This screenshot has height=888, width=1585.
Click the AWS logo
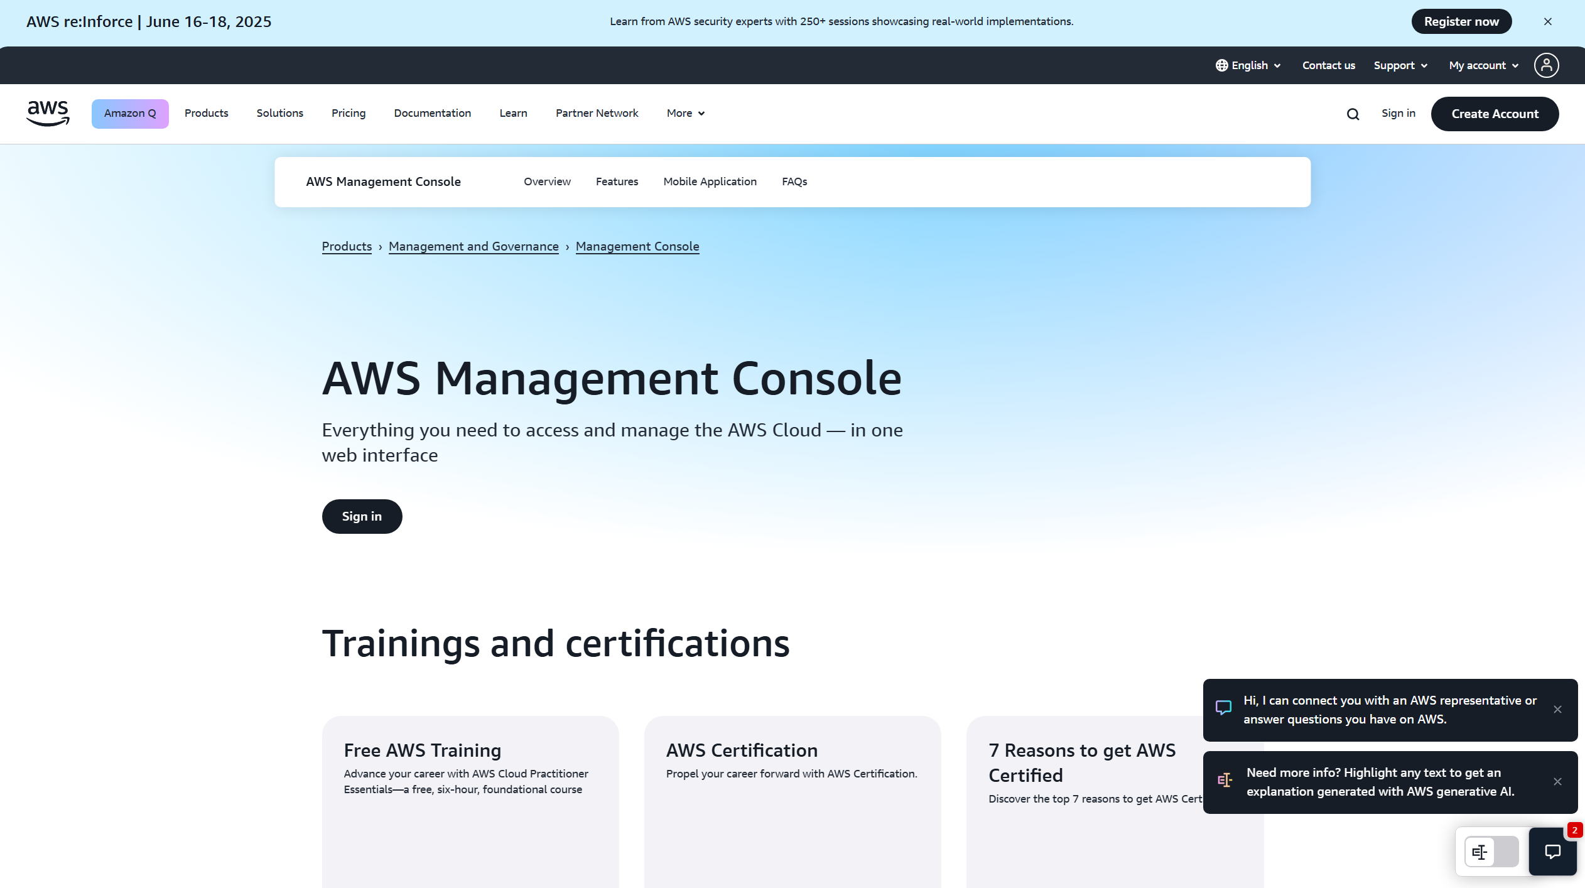(48, 114)
